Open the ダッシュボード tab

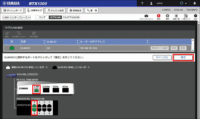point(12,11)
